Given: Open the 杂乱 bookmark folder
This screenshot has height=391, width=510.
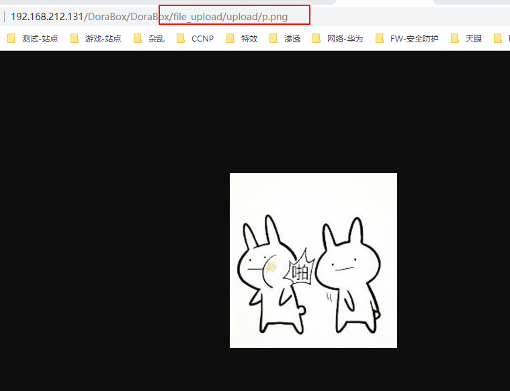Looking at the screenshot, I should point(150,39).
